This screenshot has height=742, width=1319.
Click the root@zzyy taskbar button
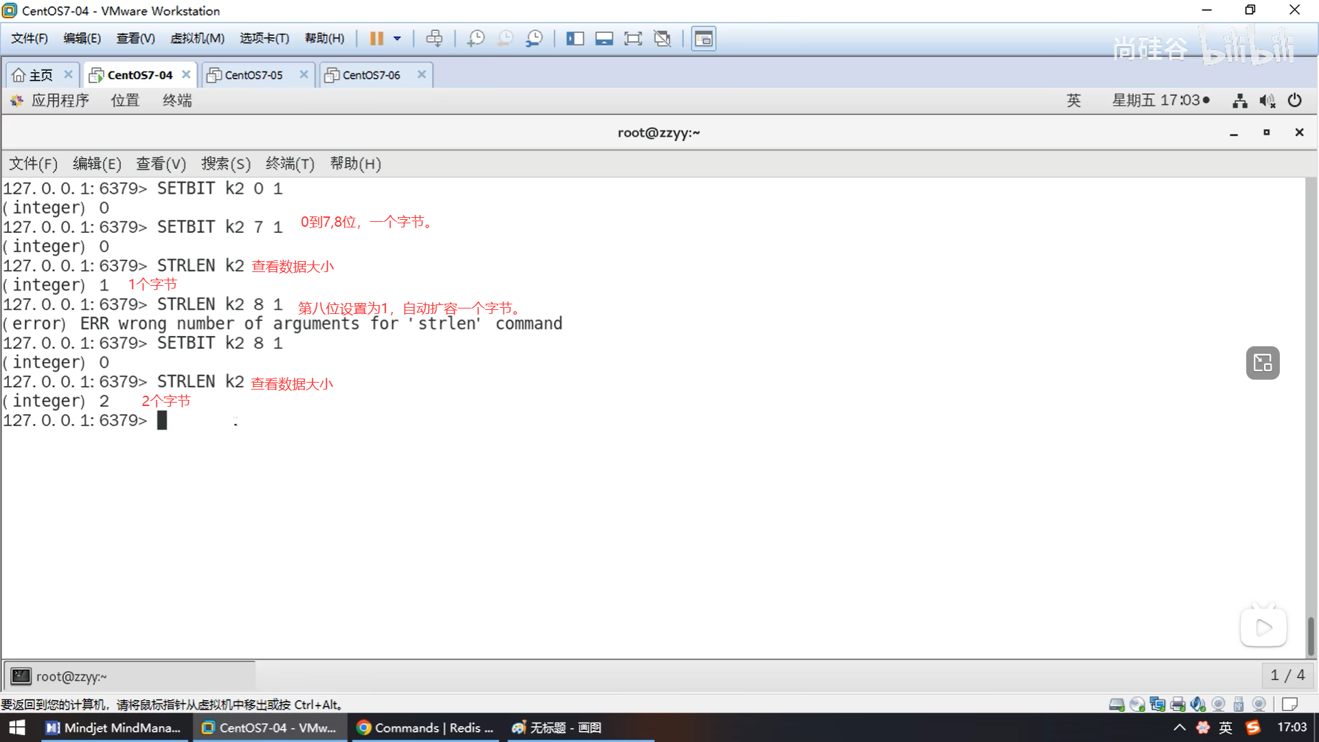tap(71, 677)
